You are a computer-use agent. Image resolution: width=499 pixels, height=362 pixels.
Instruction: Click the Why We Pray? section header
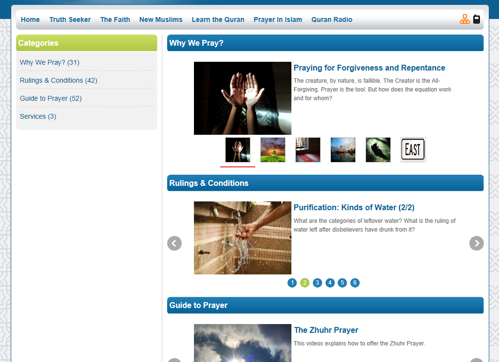tap(325, 43)
